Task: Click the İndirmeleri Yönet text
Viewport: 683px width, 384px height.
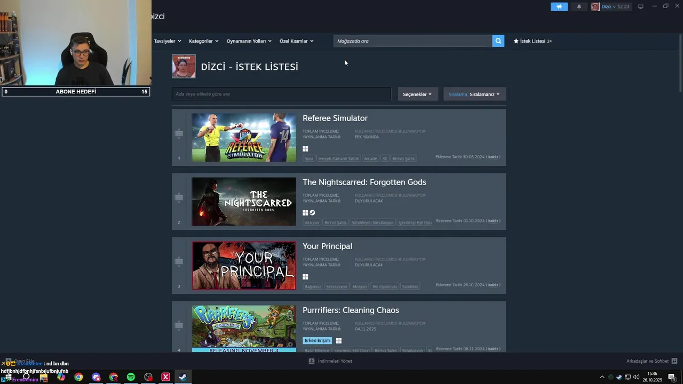Action: (x=335, y=361)
